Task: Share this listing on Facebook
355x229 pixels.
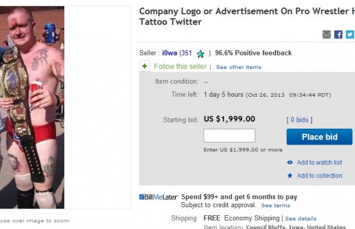Action: [338, 34]
